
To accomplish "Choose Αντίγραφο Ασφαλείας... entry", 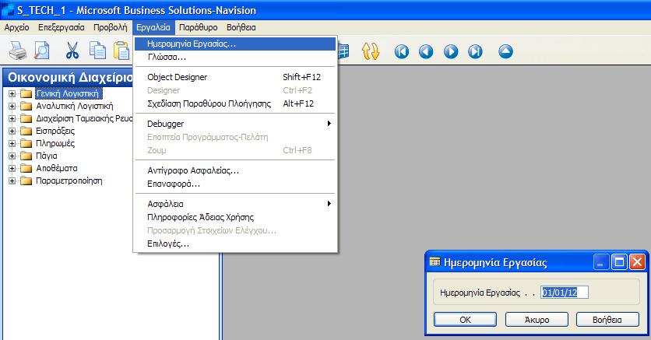I will 235,170.
